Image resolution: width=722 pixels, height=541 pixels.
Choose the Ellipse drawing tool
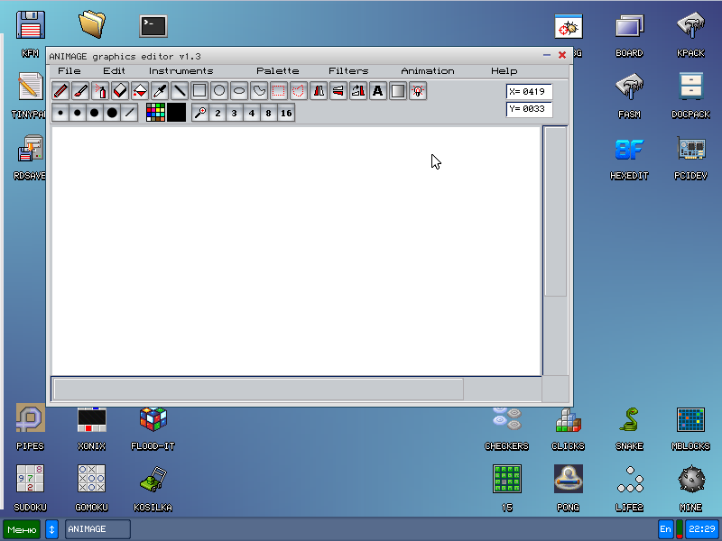(239, 90)
